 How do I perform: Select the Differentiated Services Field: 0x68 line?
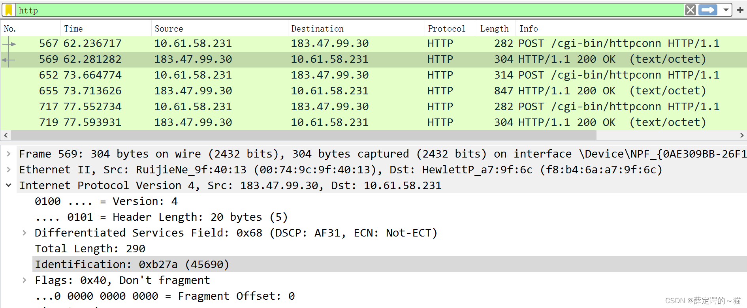tap(236, 233)
